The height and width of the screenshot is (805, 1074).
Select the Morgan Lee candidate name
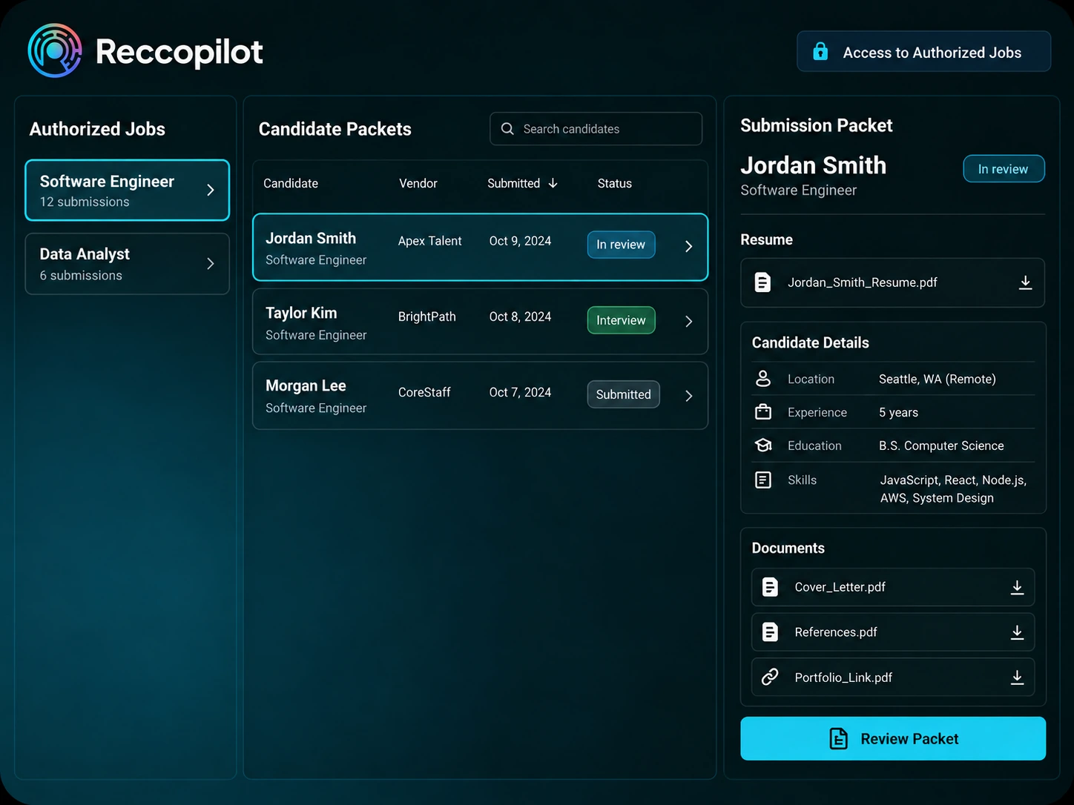click(x=306, y=385)
